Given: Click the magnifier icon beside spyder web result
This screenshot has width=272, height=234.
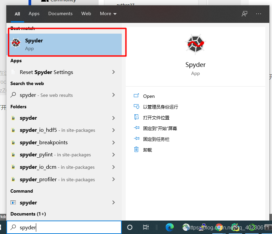Looking at the screenshot, I should click(13, 95).
